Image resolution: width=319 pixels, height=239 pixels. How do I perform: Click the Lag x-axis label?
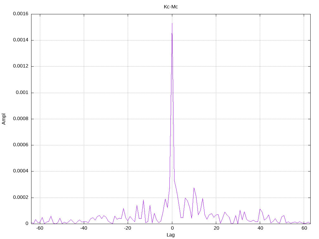[x=170, y=235]
